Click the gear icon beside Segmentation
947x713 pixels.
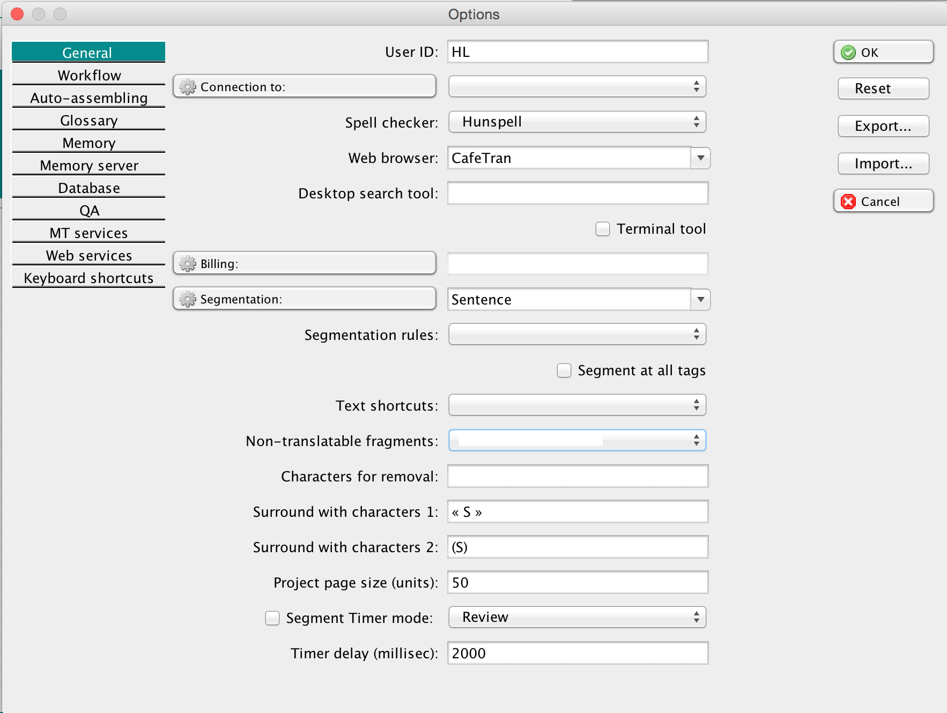click(188, 299)
